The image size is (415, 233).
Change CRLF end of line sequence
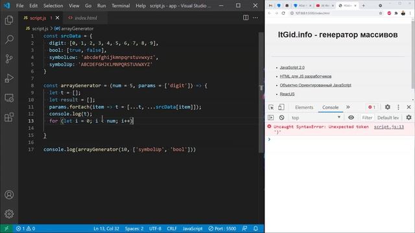(x=171, y=228)
